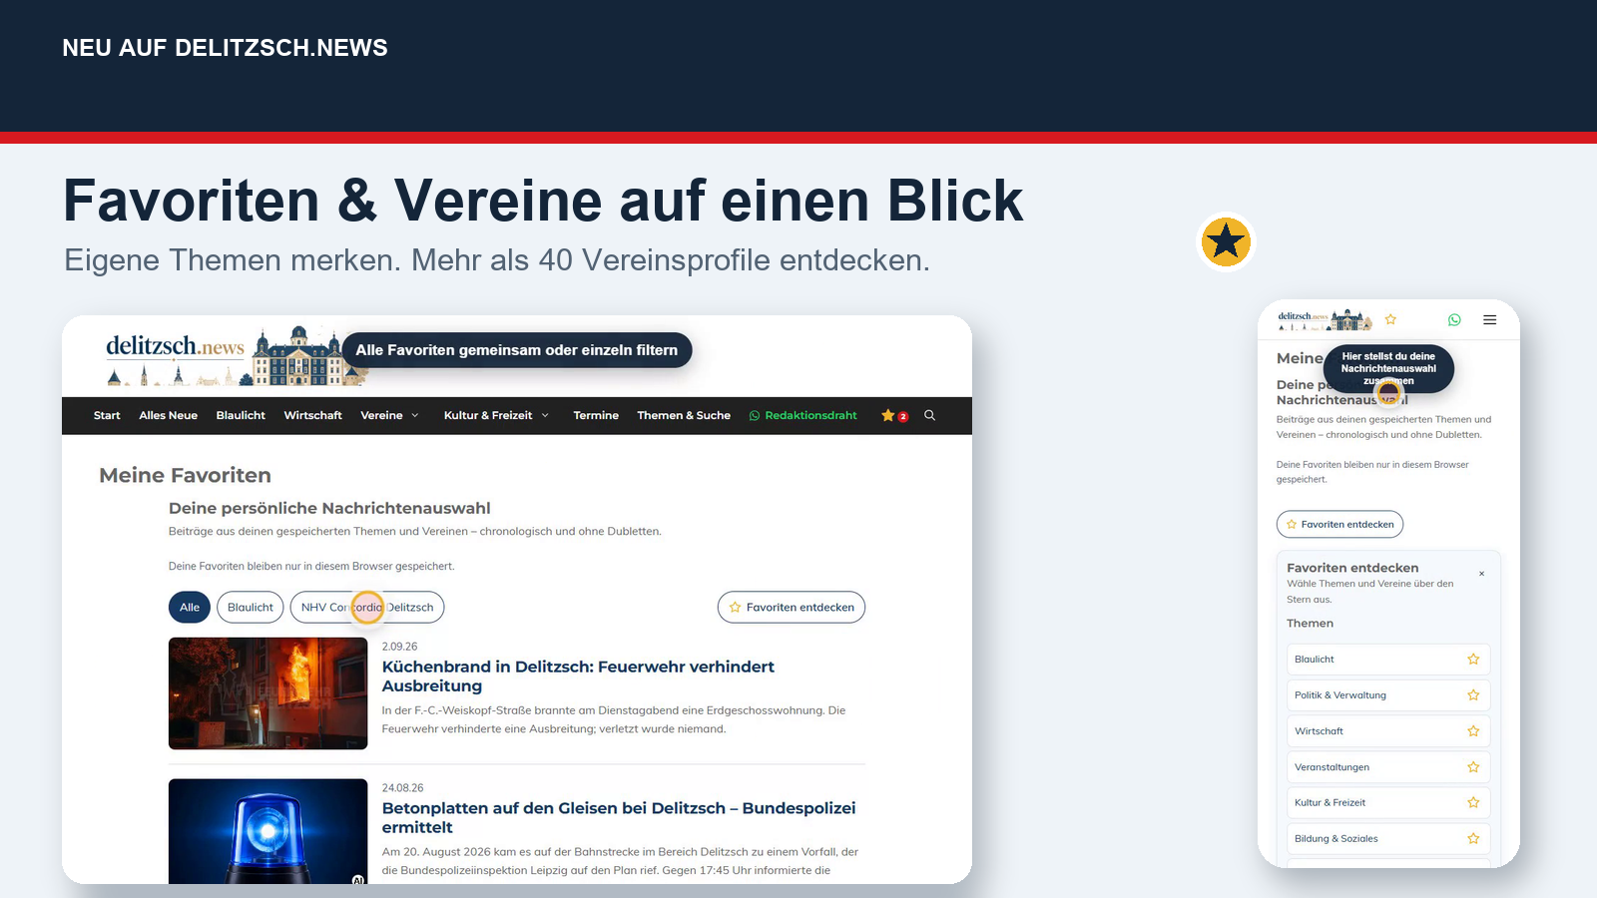Open the hamburger menu in mobile view
Image resolution: width=1597 pixels, height=898 pixels.
click(1489, 320)
